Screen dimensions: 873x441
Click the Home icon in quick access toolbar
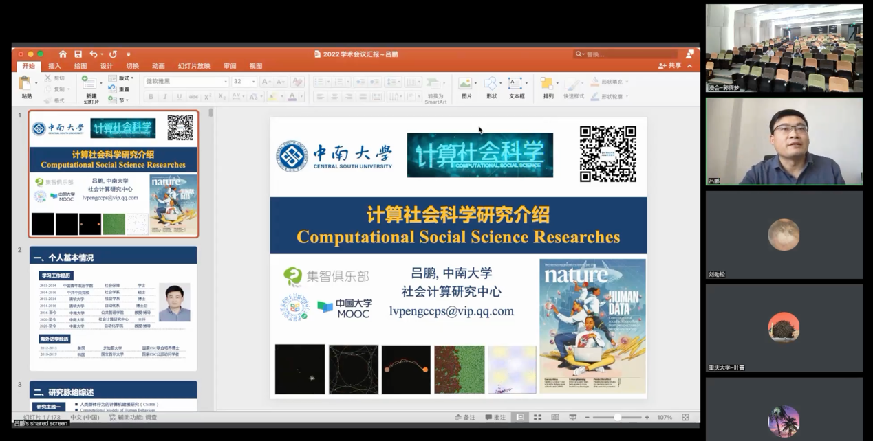point(63,54)
